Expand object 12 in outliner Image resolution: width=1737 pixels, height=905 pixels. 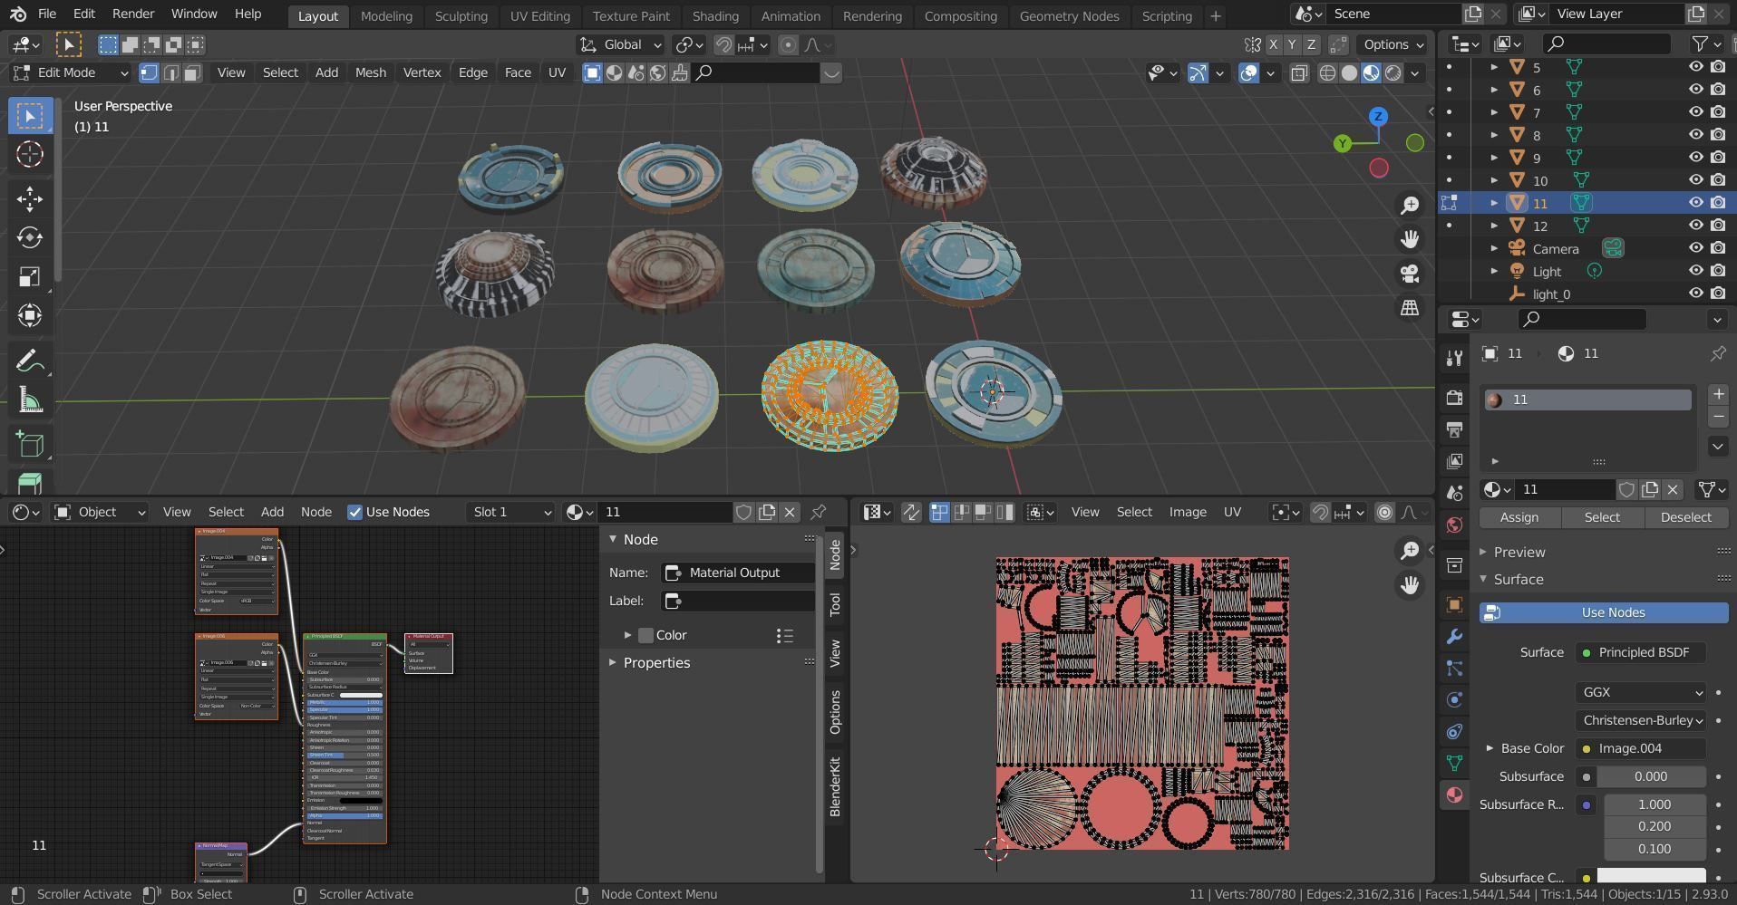point(1494,226)
